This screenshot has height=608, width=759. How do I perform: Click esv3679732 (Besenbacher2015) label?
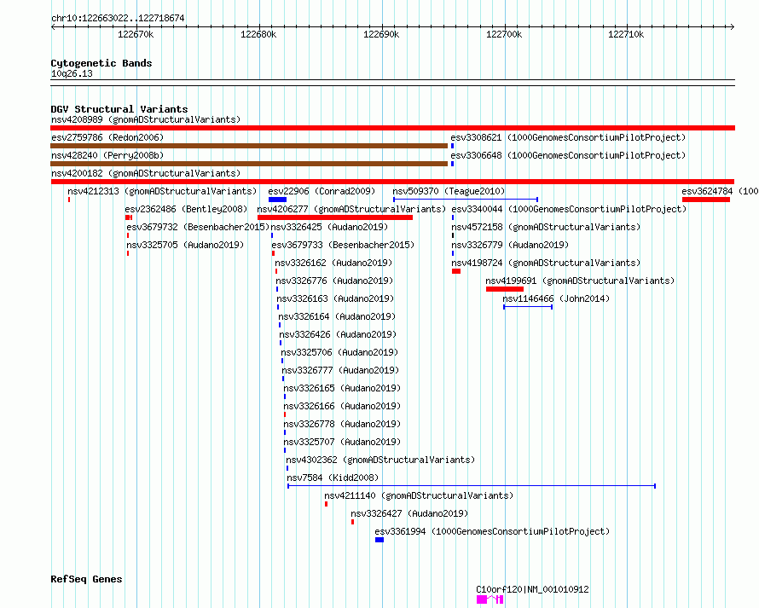[x=198, y=227]
